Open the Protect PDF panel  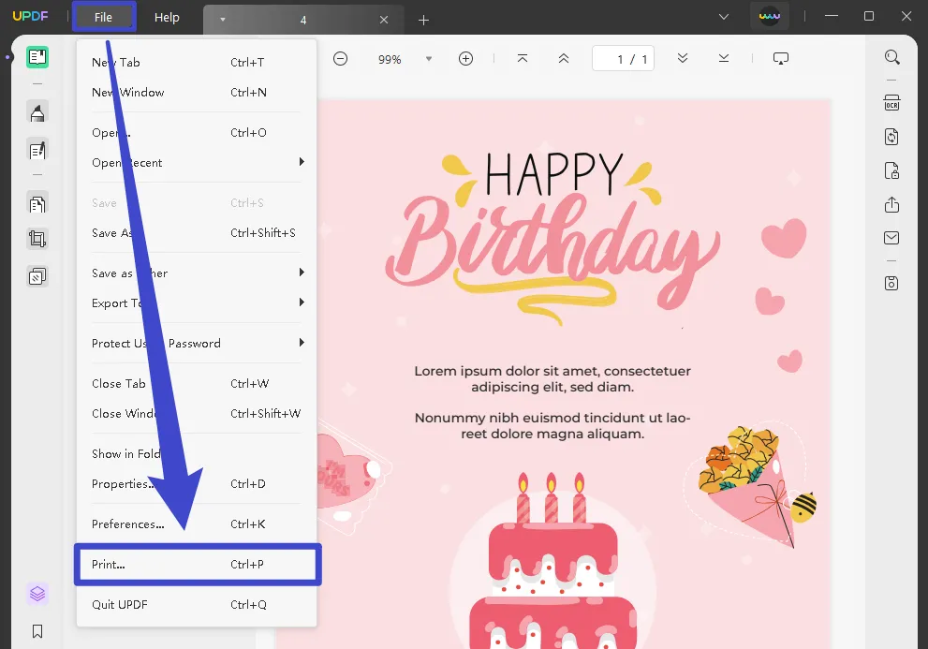(891, 170)
